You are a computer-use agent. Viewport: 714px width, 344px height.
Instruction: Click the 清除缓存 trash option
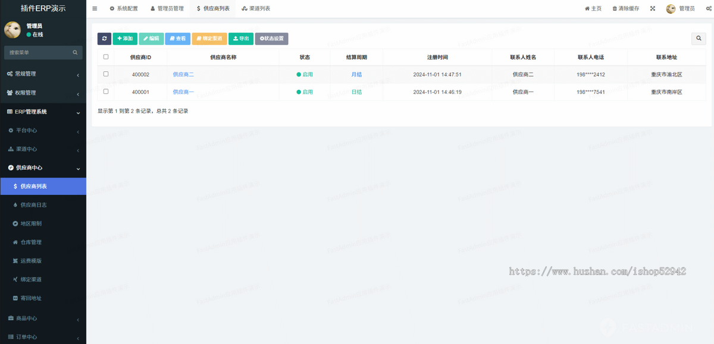click(626, 9)
